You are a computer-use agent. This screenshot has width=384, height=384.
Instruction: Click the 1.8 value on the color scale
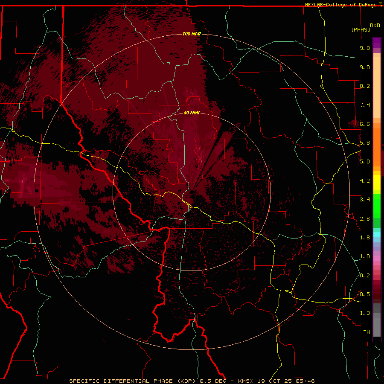tap(365, 238)
